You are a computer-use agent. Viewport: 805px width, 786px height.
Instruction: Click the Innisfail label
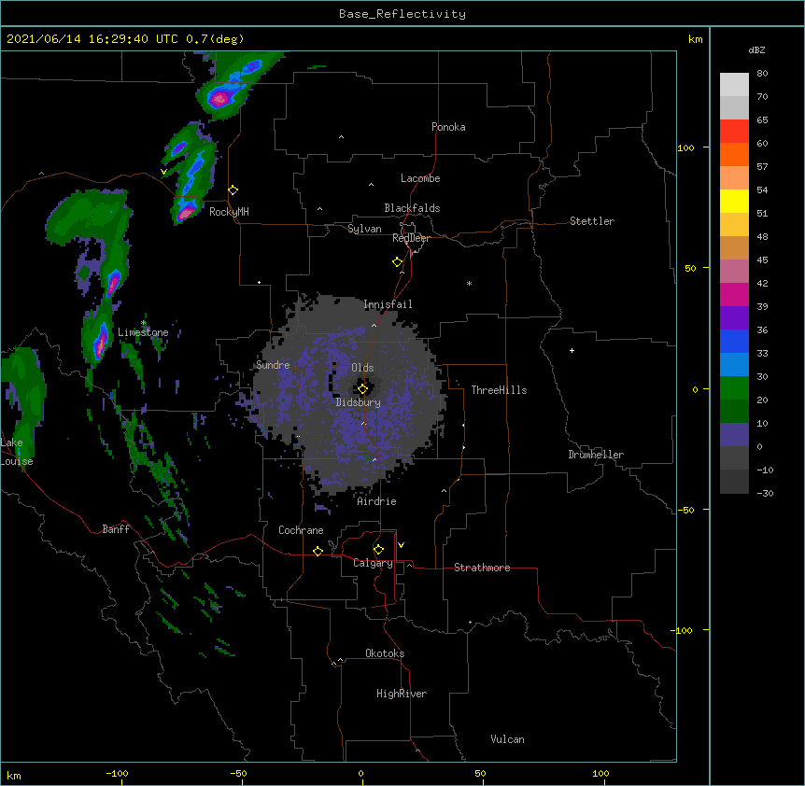pos(388,304)
